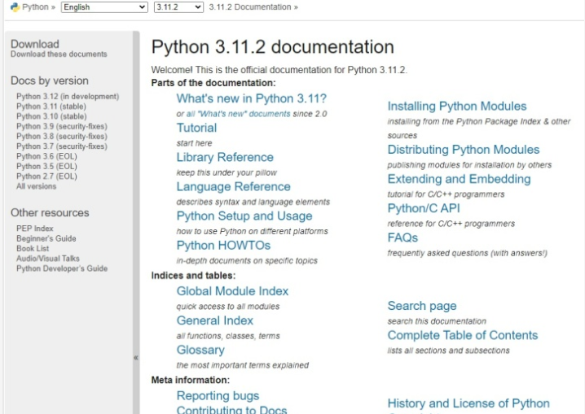Select Python 3.10 (stable) docs
Viewport: 585px width, 414px height.
coord(51,116)
